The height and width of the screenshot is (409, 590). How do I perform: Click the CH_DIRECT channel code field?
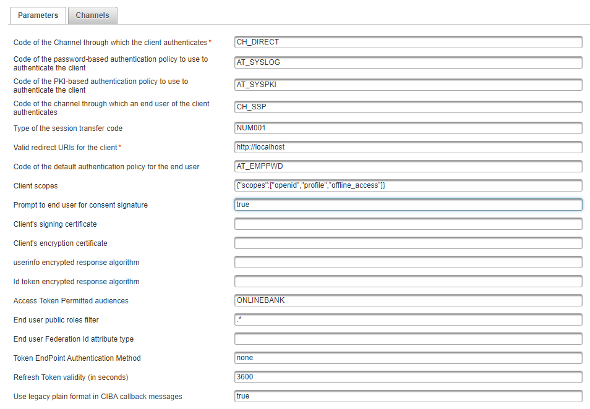click(408, 42)
